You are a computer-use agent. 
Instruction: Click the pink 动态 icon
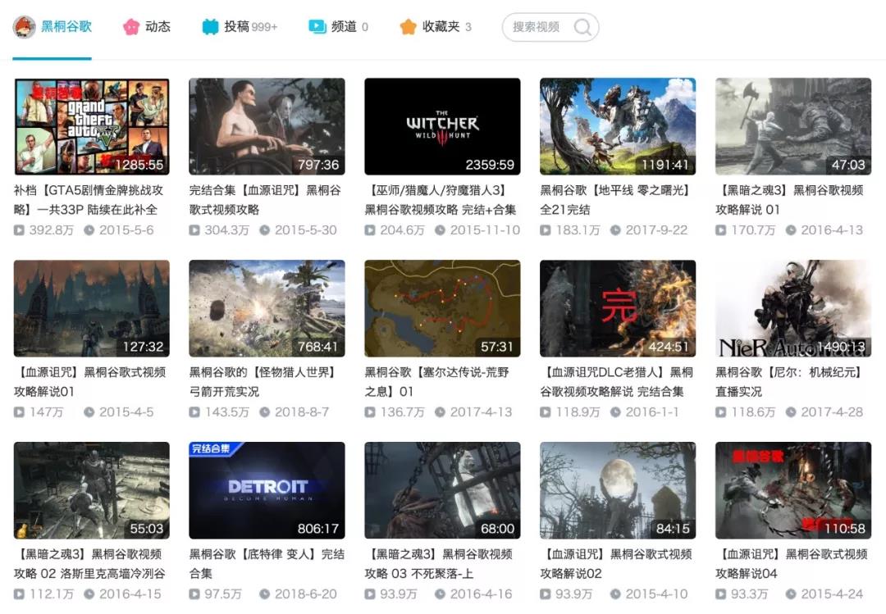[x=131, y=26]
